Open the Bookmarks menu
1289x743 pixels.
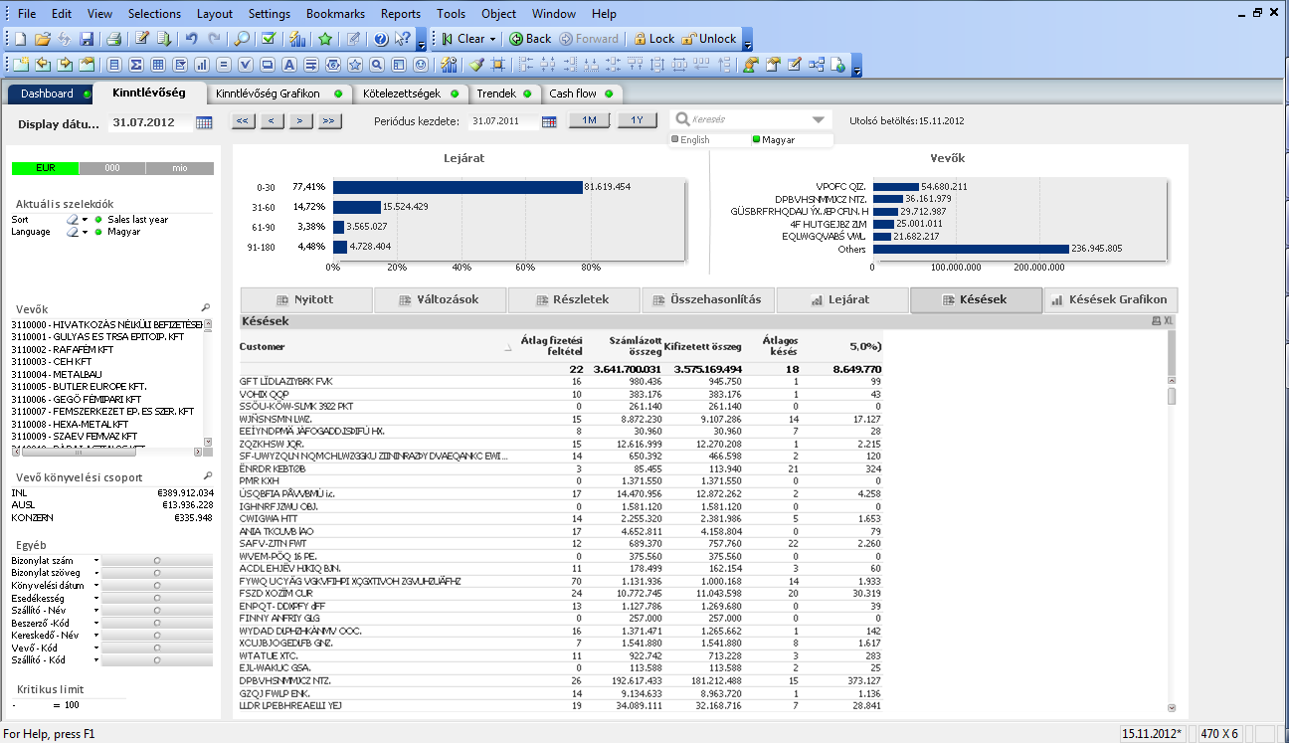335,14
